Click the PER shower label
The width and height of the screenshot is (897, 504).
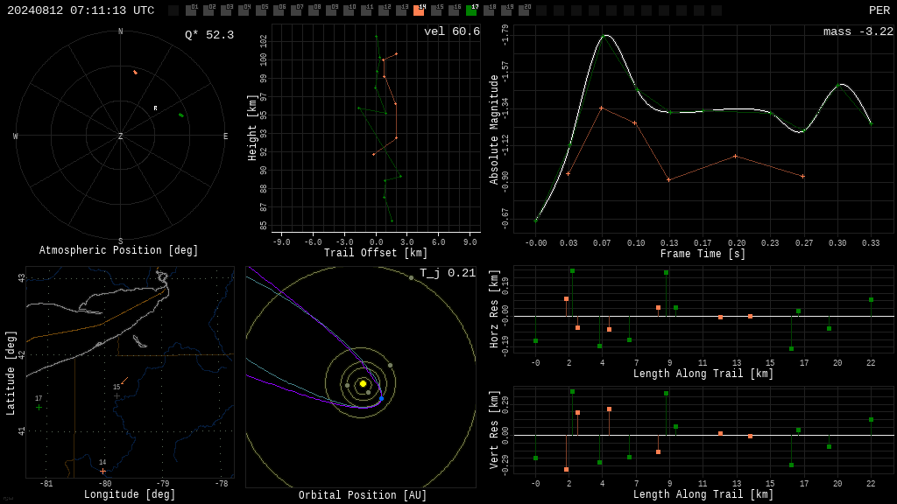click(879, 10)
